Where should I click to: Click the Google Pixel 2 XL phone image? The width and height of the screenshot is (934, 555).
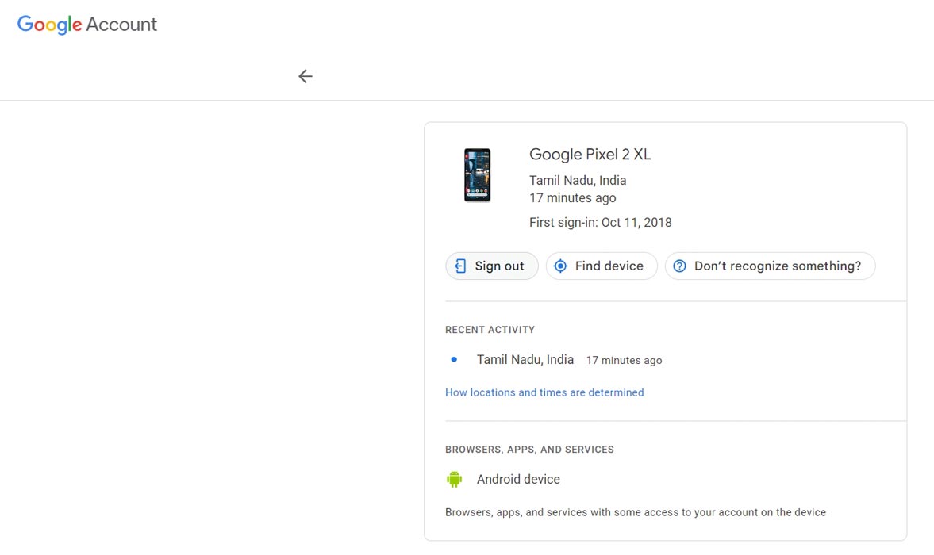[x=477, y=175]
